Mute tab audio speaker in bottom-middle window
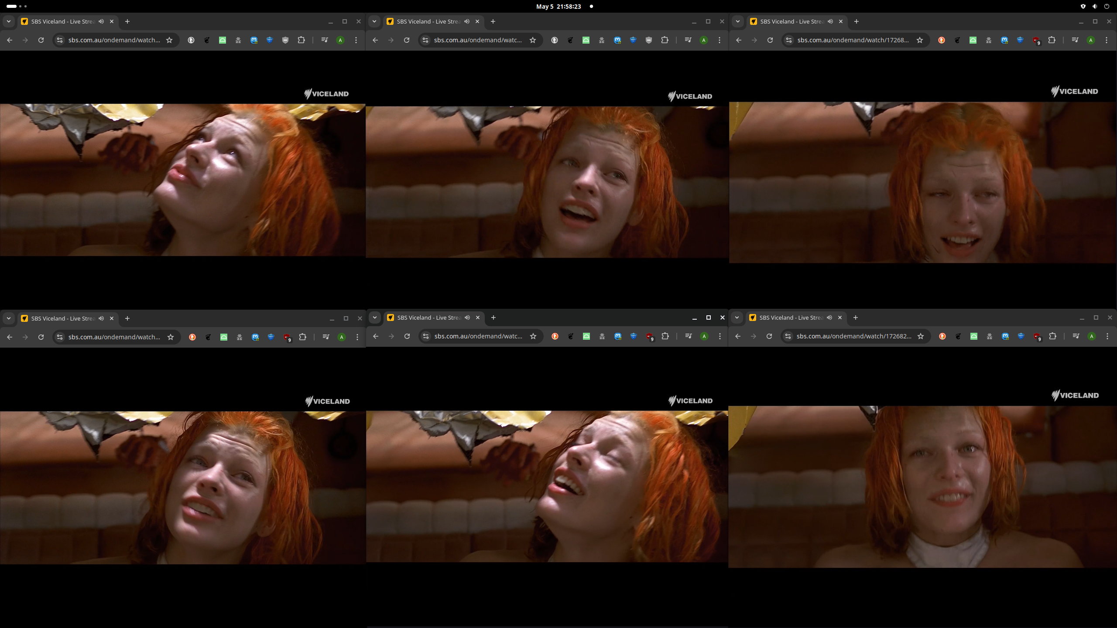 pyautogui.click(x=467, y=317)
